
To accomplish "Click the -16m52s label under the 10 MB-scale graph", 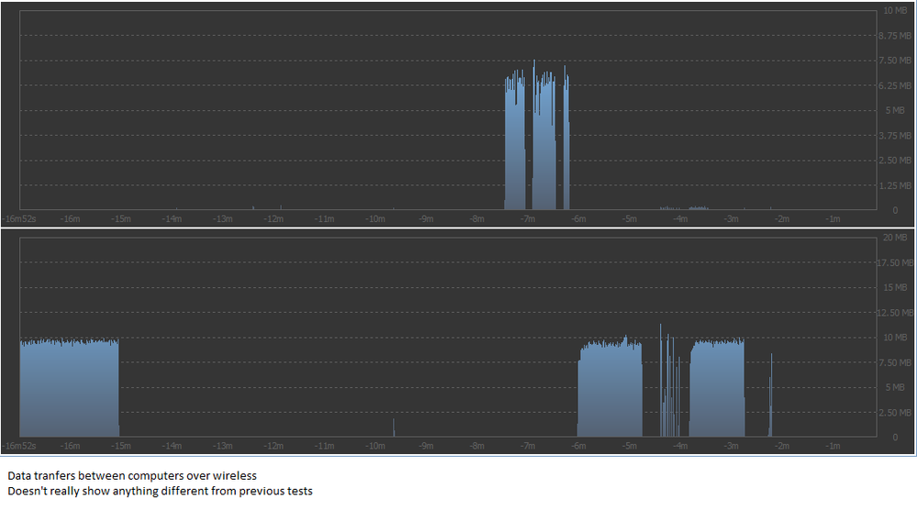I will coord(19,218).
